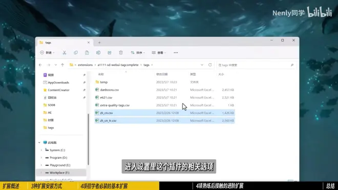Screen dimensions: 338x190
Task: Maximize the Explorer window
Action: (x=282, y=40)
